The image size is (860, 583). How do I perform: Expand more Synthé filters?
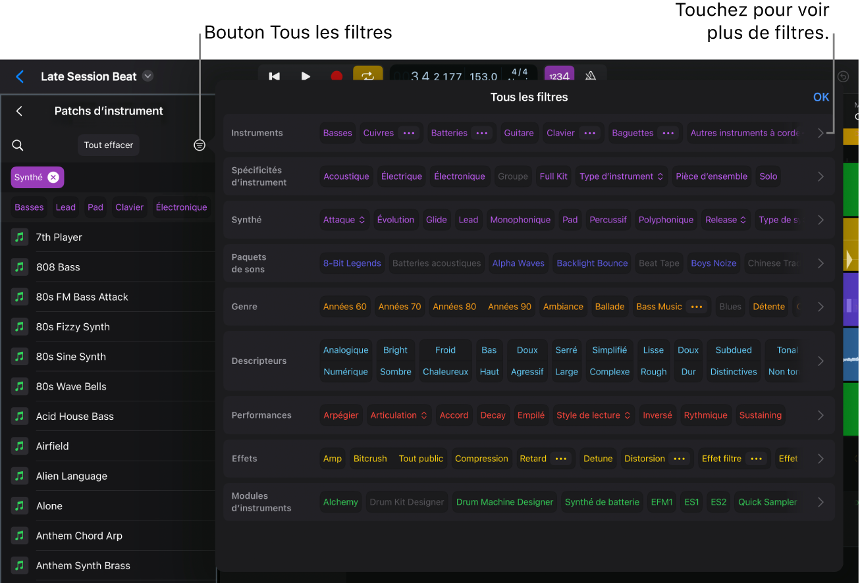(820, 220)
